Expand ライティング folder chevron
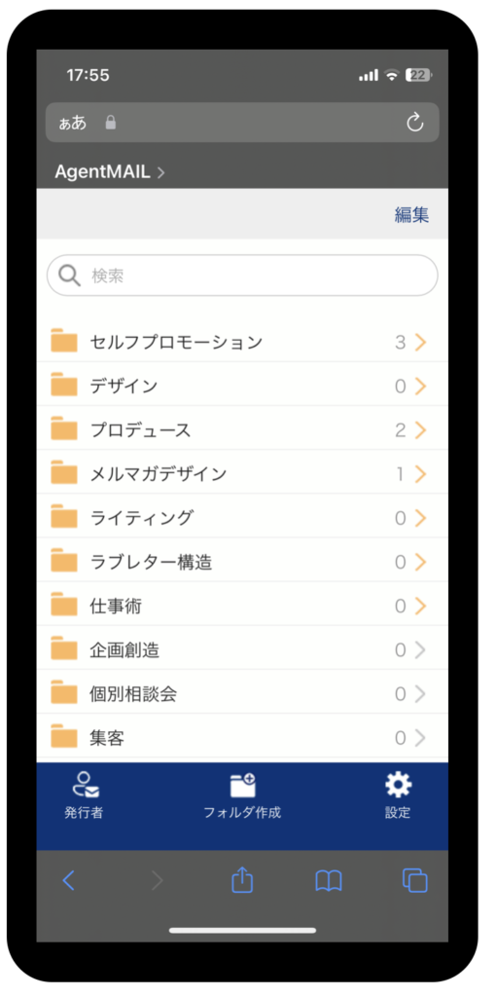 click(420, 518)
